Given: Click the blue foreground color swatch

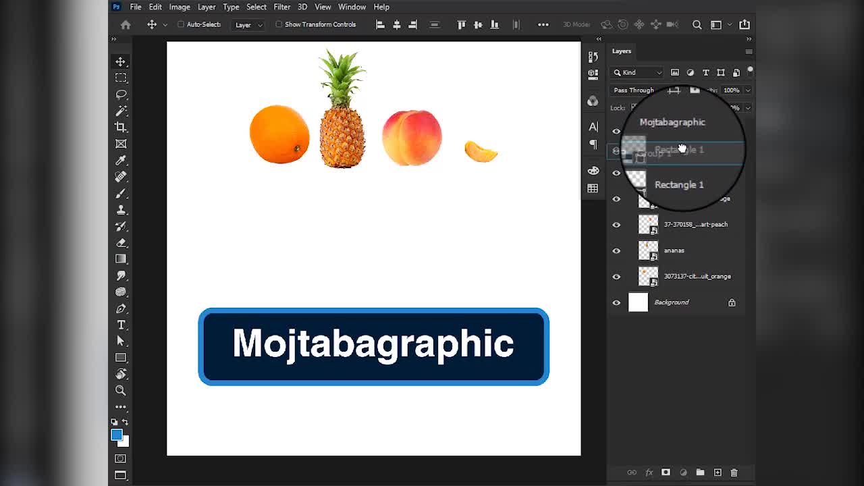Looking at the screenshot, I should tap(117, 435).
